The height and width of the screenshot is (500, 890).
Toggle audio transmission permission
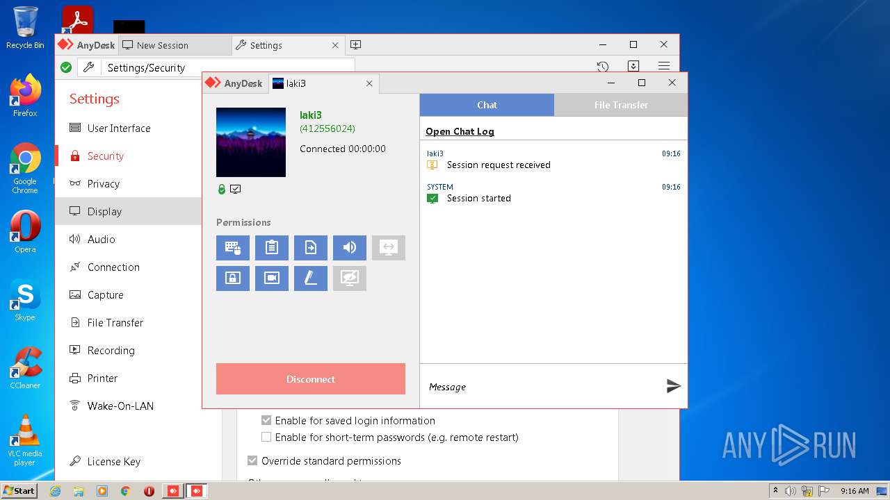[x=350, y=248]
